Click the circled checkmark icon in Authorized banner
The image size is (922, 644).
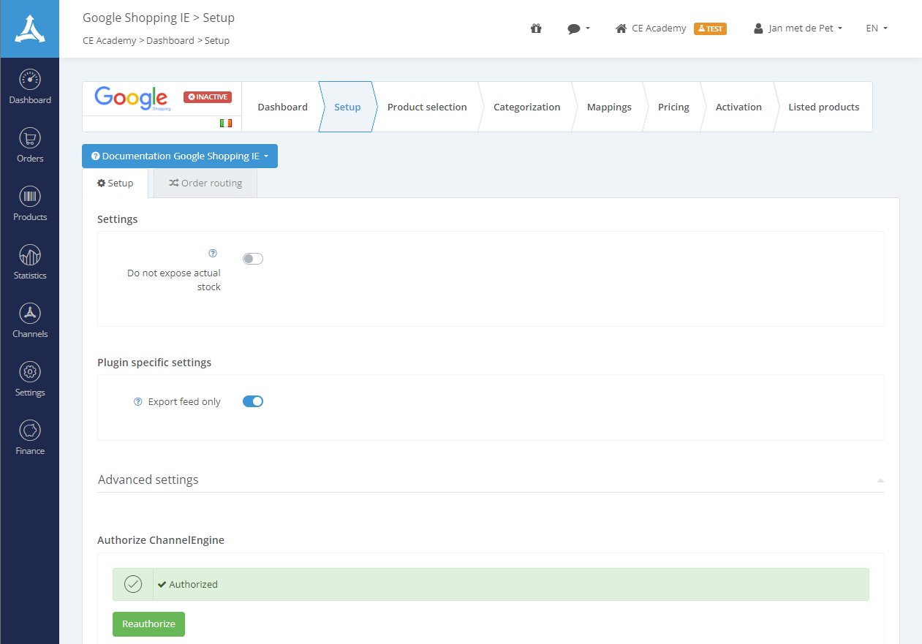click(133, 584)
